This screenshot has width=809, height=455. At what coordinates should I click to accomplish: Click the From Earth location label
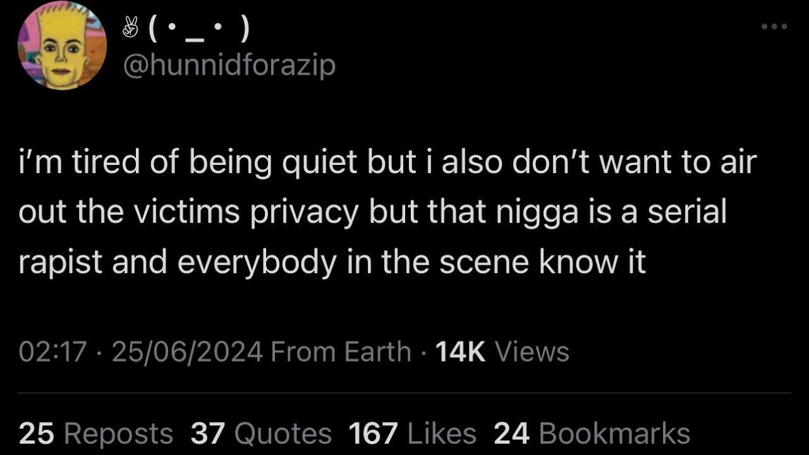341,351
